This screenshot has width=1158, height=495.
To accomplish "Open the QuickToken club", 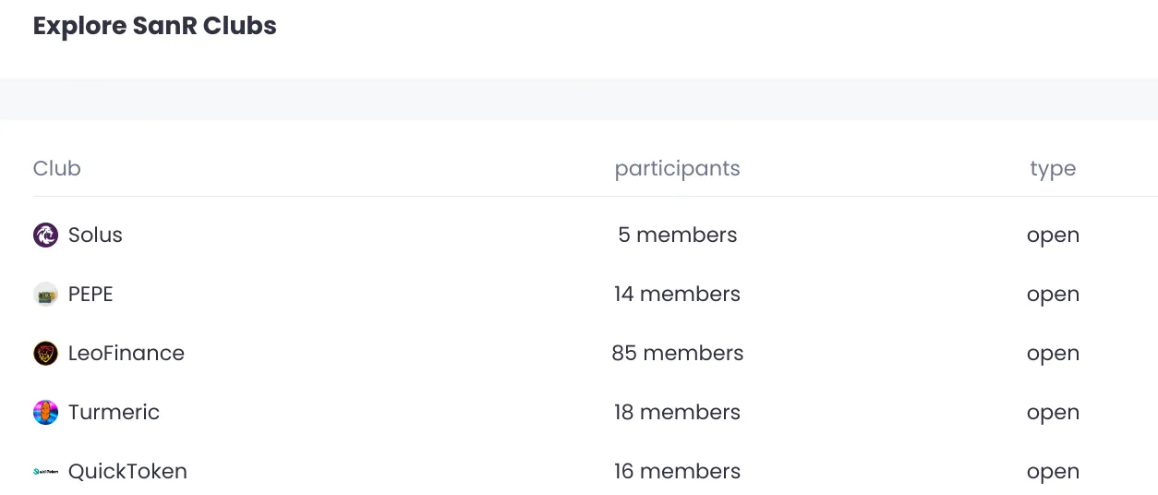I will (x=127, y=471).
